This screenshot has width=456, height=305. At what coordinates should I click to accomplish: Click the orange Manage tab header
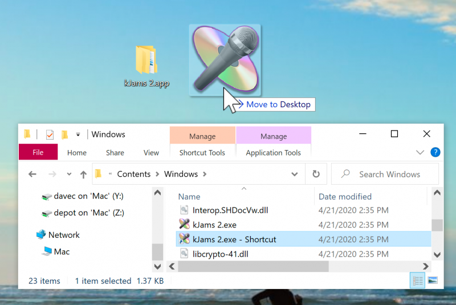[x=202, y=136]
